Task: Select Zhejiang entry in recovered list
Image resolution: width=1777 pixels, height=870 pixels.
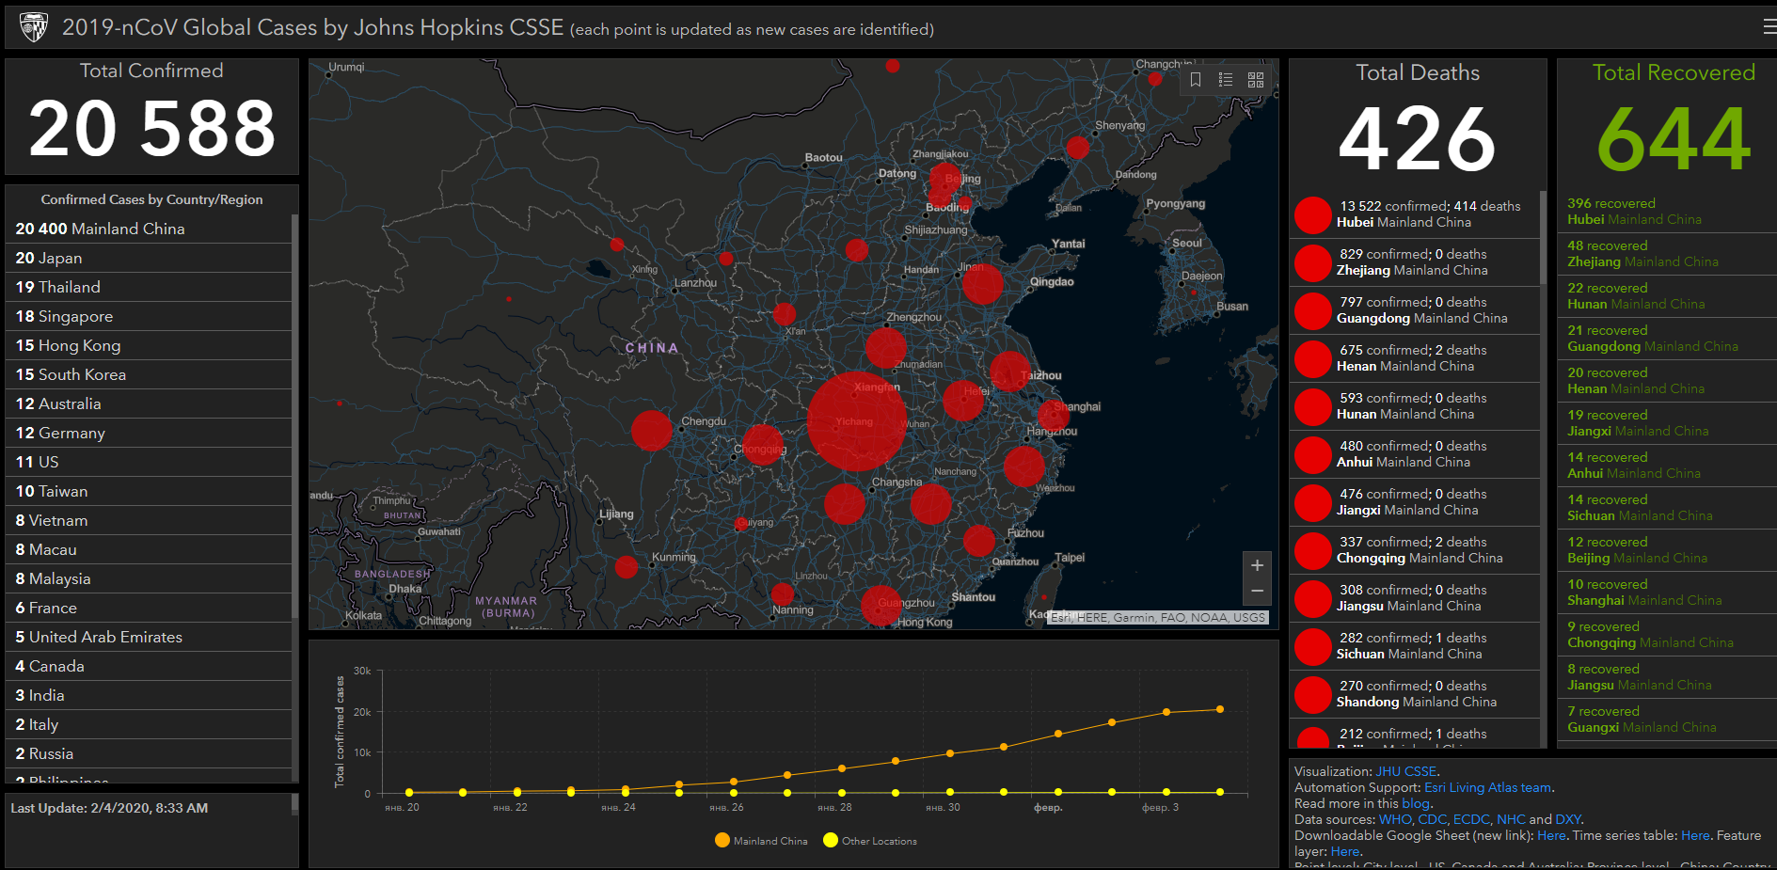Action: pos(1642,254)
